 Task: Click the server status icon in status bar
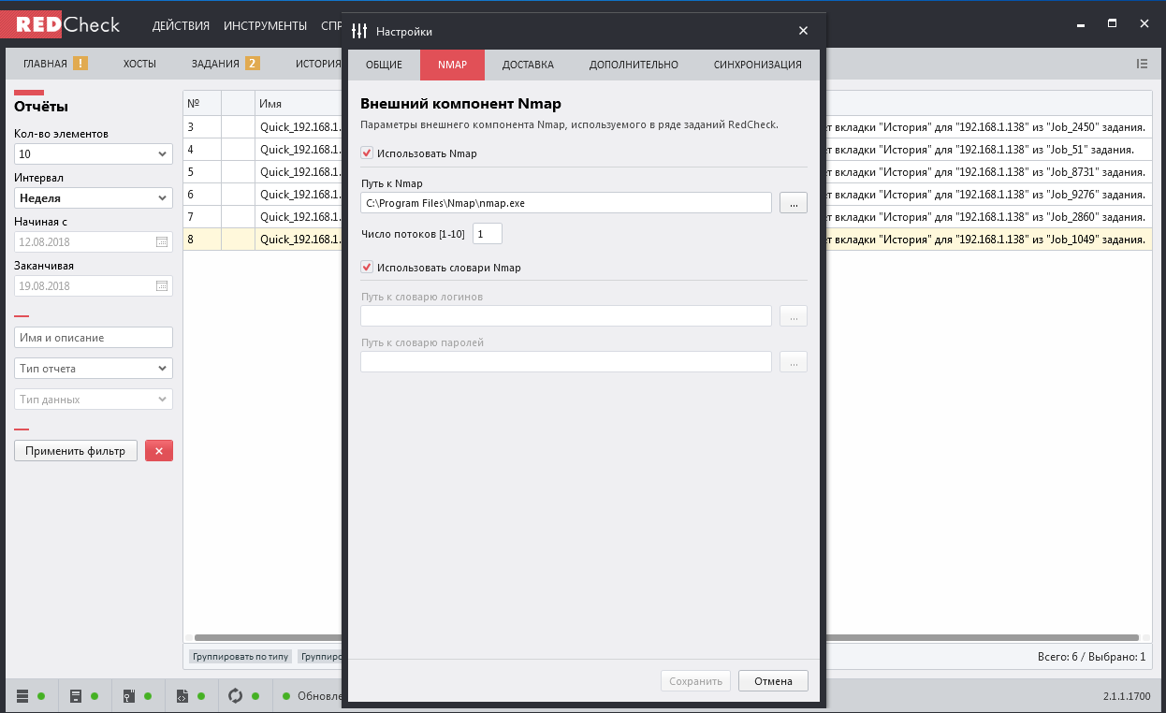(76, 696)
